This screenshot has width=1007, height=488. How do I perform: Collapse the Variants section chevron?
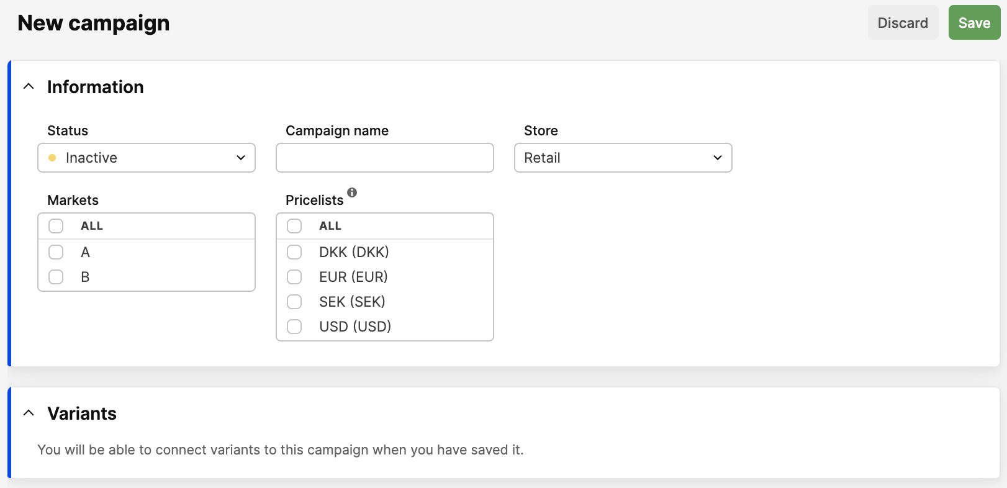click(29, 413)
